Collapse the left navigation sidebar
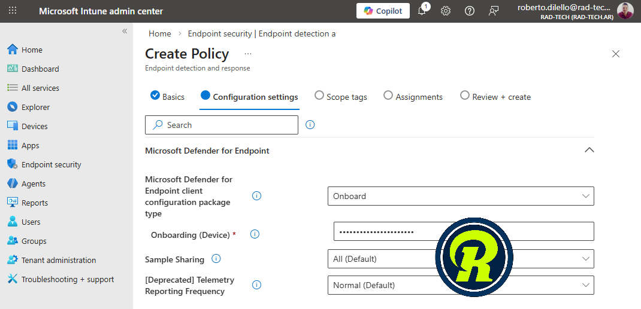Screen dimensions: 641x309 [x=125, y=31]
